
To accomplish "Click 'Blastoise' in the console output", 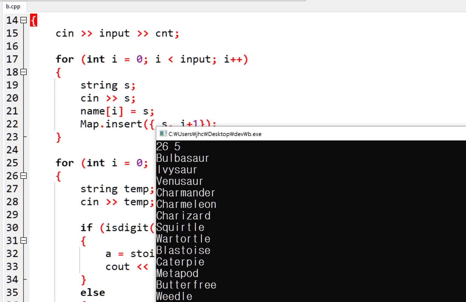I will (183, 250).
